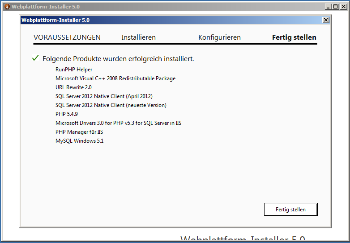350x243 pixels.
Task: Select the Installieren step heading
Action: point(138,37)
